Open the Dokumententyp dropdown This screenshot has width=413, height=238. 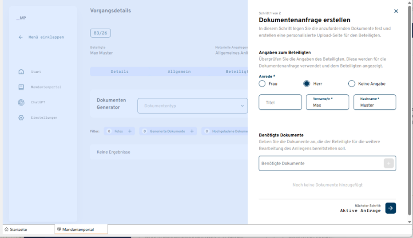pyautogui.click(x=193, y=106)
